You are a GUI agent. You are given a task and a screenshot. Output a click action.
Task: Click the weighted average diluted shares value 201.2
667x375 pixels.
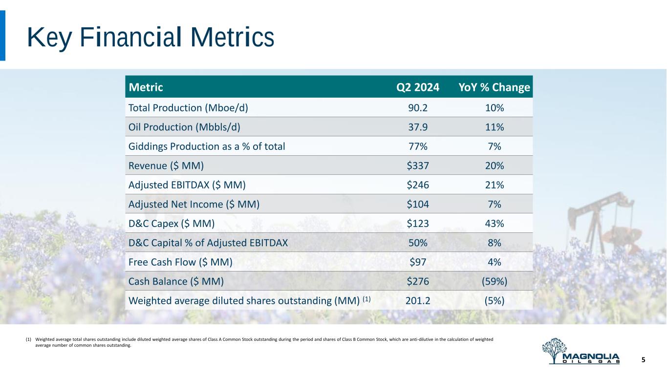click(x=418, y=301)
